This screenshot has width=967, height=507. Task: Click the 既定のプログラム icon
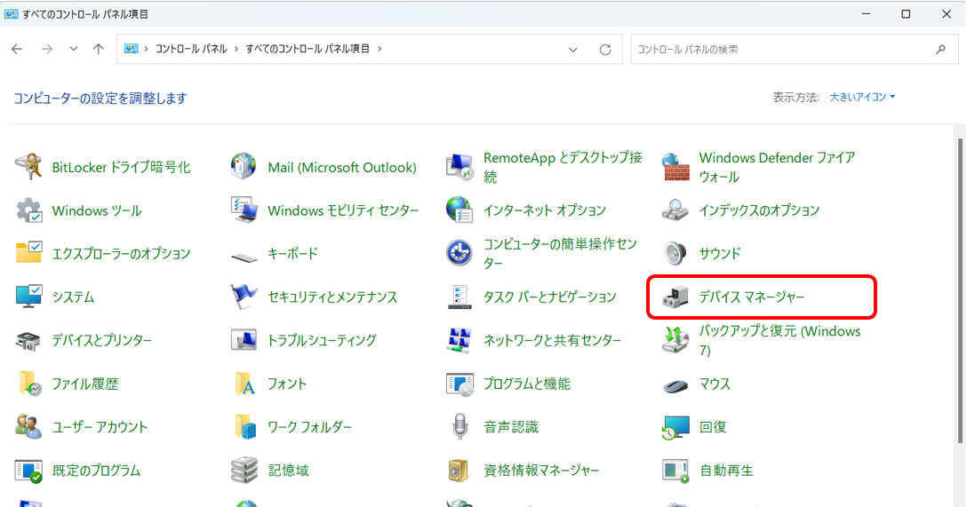tap(28, 470)
